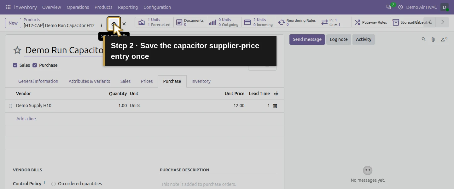
Task: Edit the product name field
Action: (x=64, y=50)
